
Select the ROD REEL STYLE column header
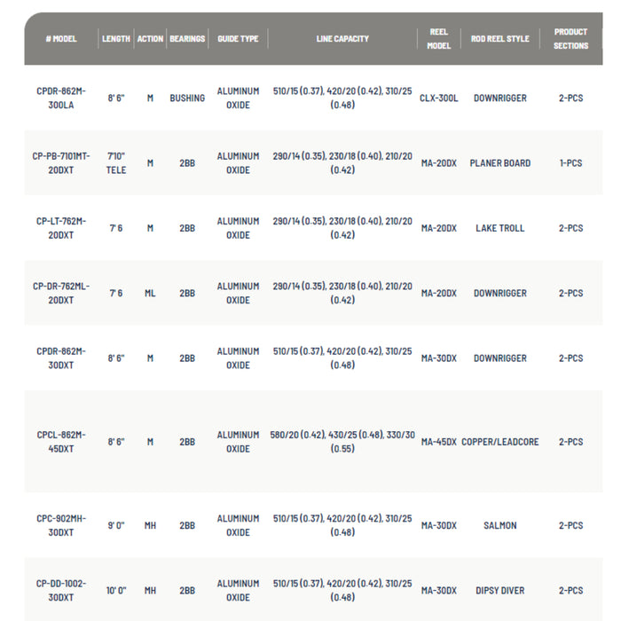pyautogui.click(x=499, y=39)
